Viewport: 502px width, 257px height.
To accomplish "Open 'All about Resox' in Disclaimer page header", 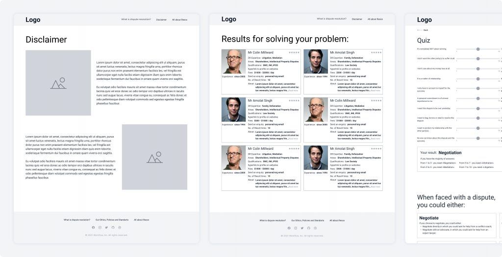I will (x=179, y=20).
